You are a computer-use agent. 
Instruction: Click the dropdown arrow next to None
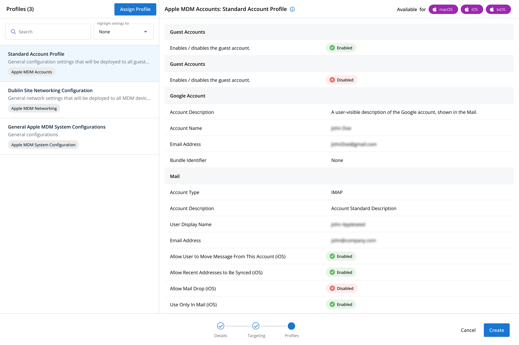(146, 32)
